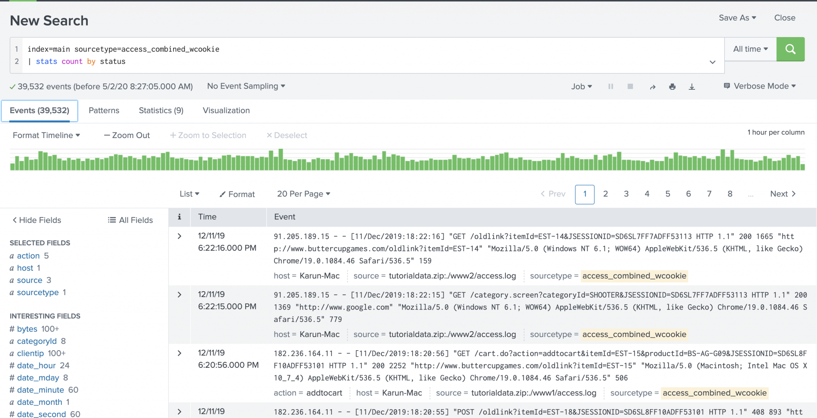Open Statistics (9) tab
This screenshot has width=817, height=418.
pyautogui.click(x=161, y=110)
